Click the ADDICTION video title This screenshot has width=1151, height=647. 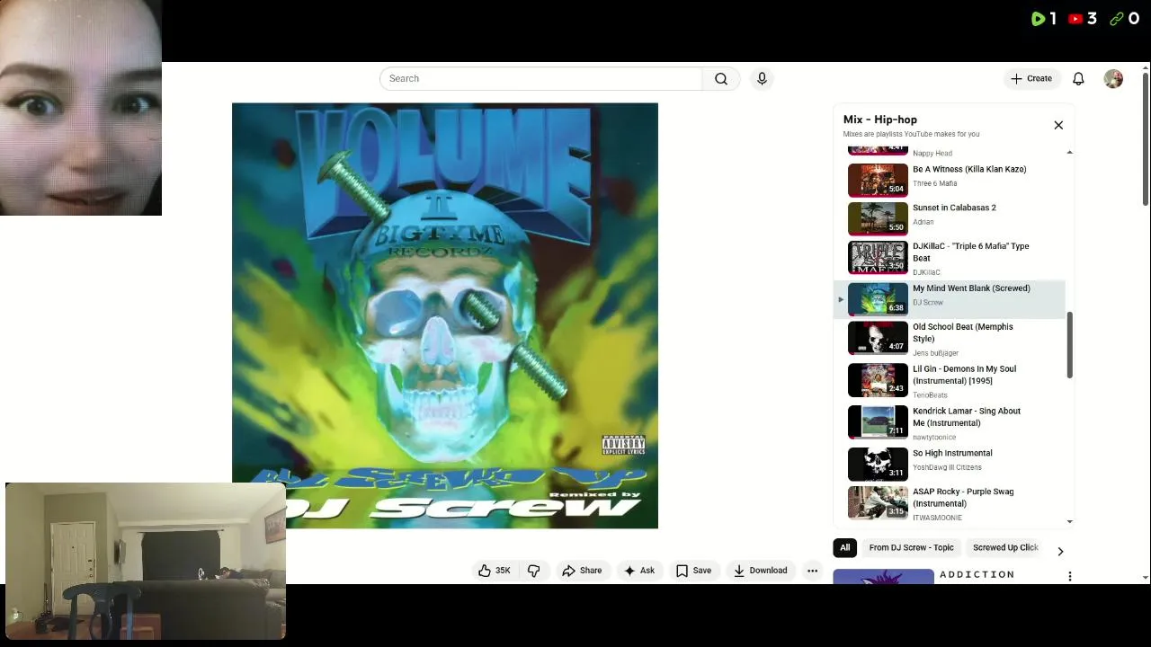[977, 574]
